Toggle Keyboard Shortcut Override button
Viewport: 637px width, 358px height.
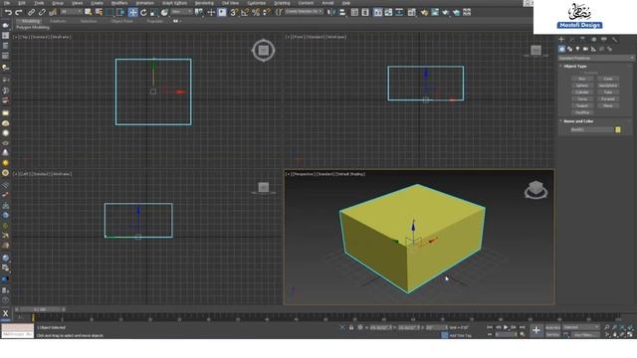tap(222, 13)
